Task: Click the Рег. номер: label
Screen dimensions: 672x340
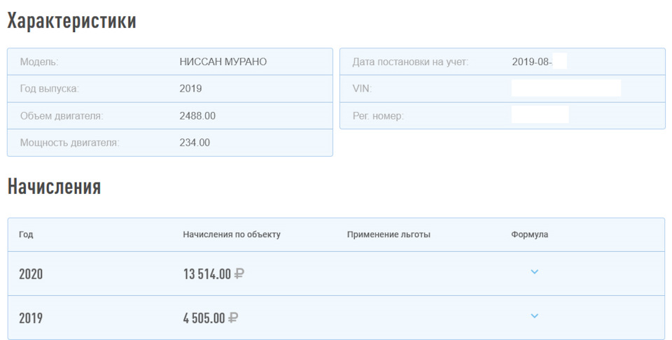Action: [378, 115]
